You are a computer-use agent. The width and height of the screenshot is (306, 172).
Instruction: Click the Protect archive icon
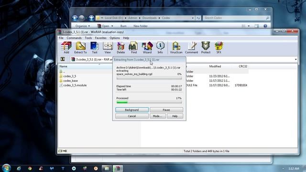(206, 47)
